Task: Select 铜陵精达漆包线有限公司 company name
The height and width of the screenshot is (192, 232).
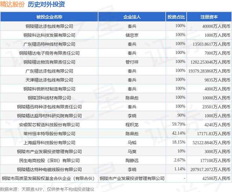Action: pyautogui.click(x=49, y=26)
